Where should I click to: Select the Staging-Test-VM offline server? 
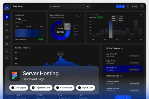(x=123, y=90)
